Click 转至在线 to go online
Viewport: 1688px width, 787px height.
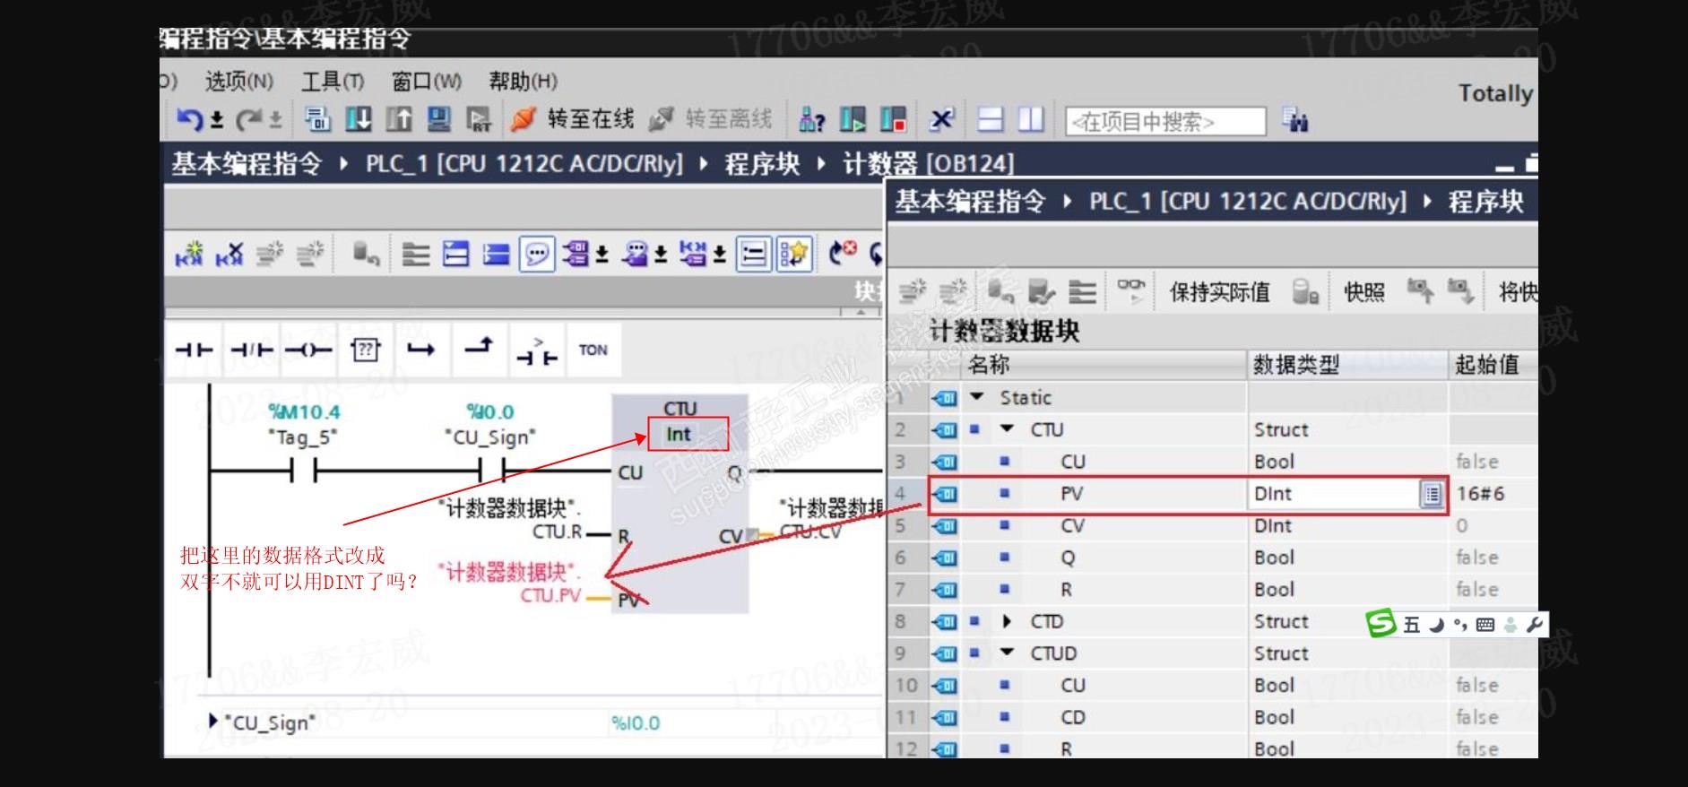[573, 118]
